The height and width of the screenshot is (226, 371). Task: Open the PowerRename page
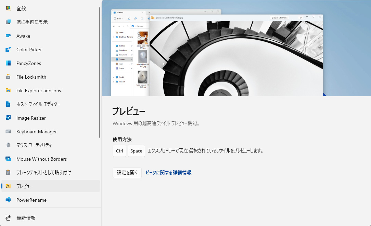pyautogui.click(x=50, y=200)
